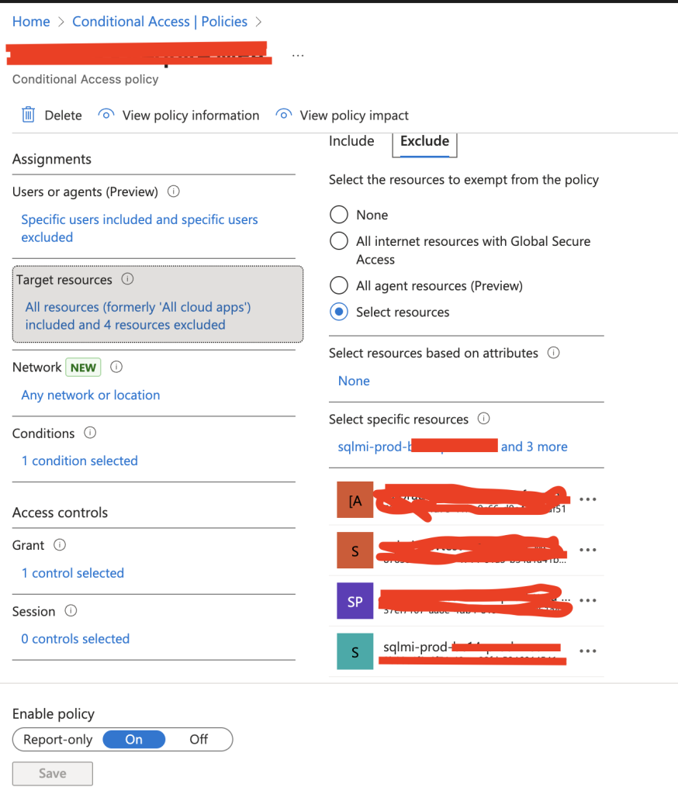Viewport: 678px width, 794px height.
Task: Open the 1 condition selected link
Action: 79,461
